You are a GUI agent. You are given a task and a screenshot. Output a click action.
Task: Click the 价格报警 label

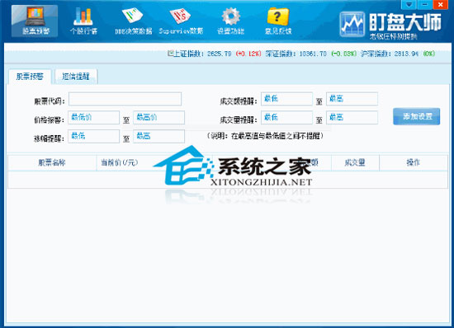click(50, 119)
